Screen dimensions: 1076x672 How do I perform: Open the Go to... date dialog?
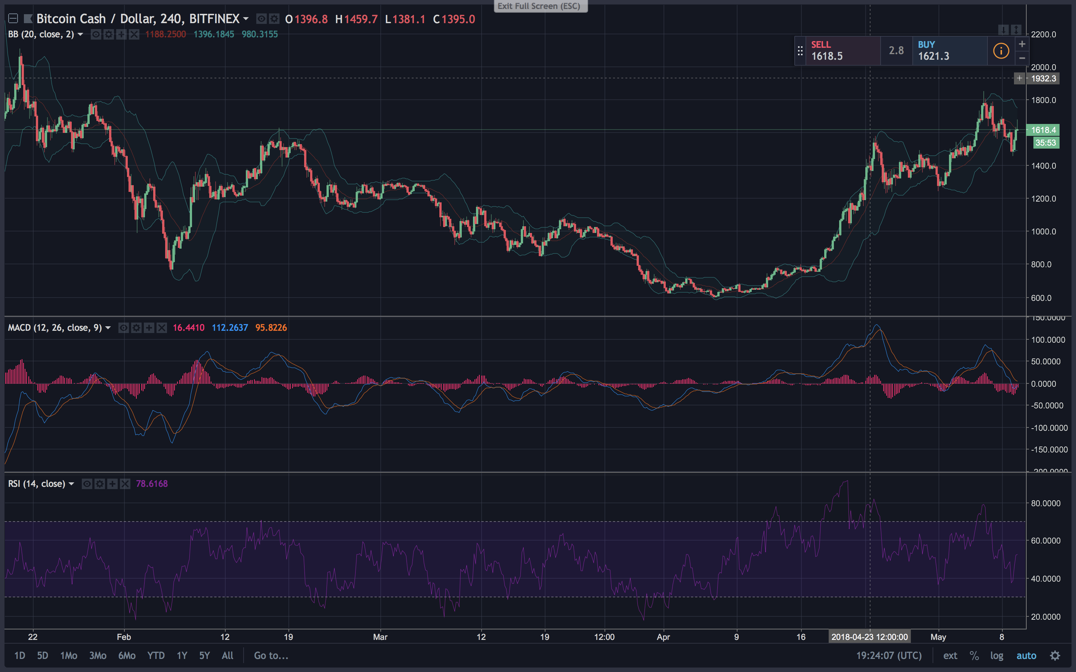[x=271, y=656]
